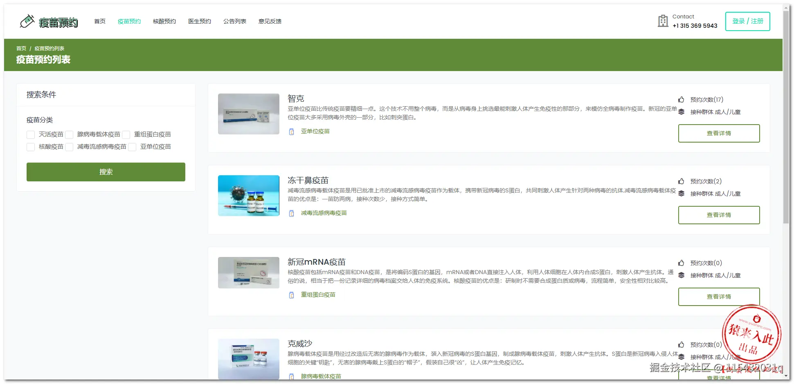This screenshot has width=794, height=384.
Task: Open the 新冠mRNA疫苗 title link
Action: 317,262
